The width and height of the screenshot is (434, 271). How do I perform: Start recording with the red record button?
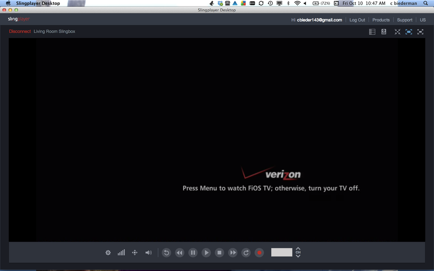tap(259, 252)
